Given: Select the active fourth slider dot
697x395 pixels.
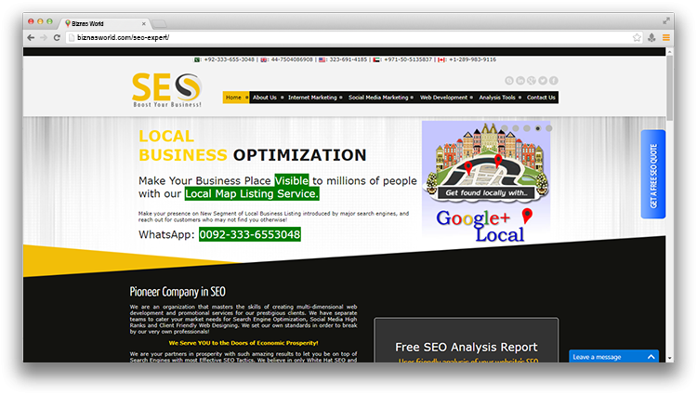Looking at the screenshot, I should pos(538,128).
